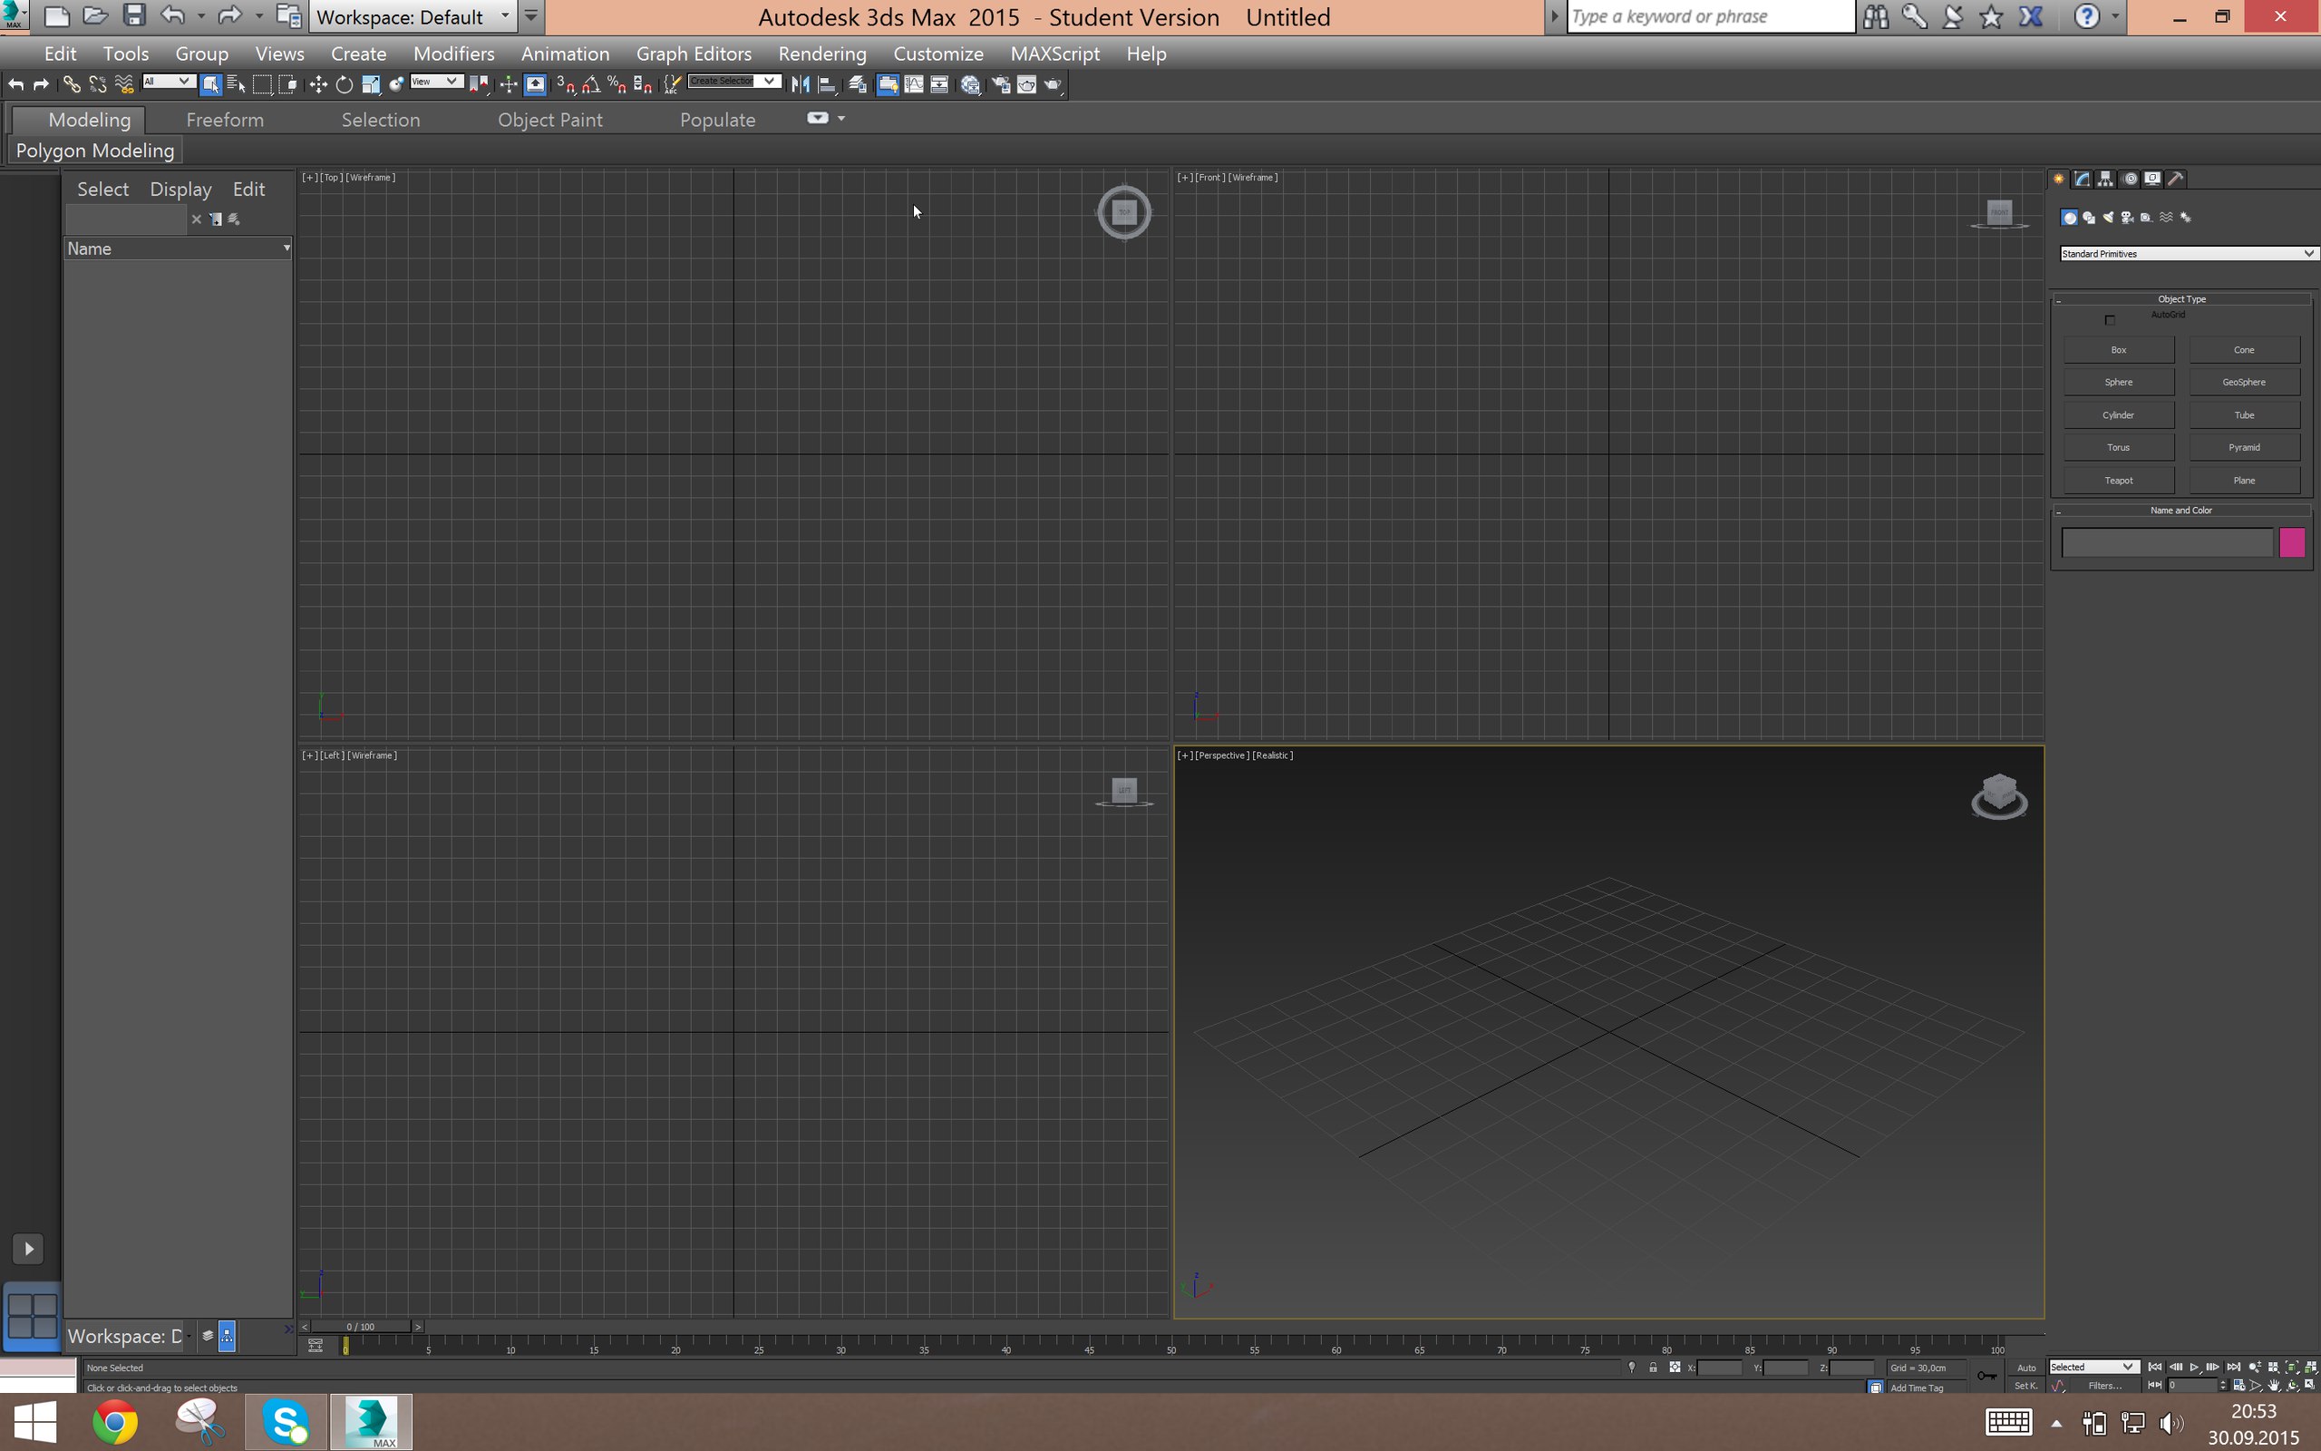Click the Play Animation button
The image size is (2321, 1451).
click(x=2193, y=1368)
